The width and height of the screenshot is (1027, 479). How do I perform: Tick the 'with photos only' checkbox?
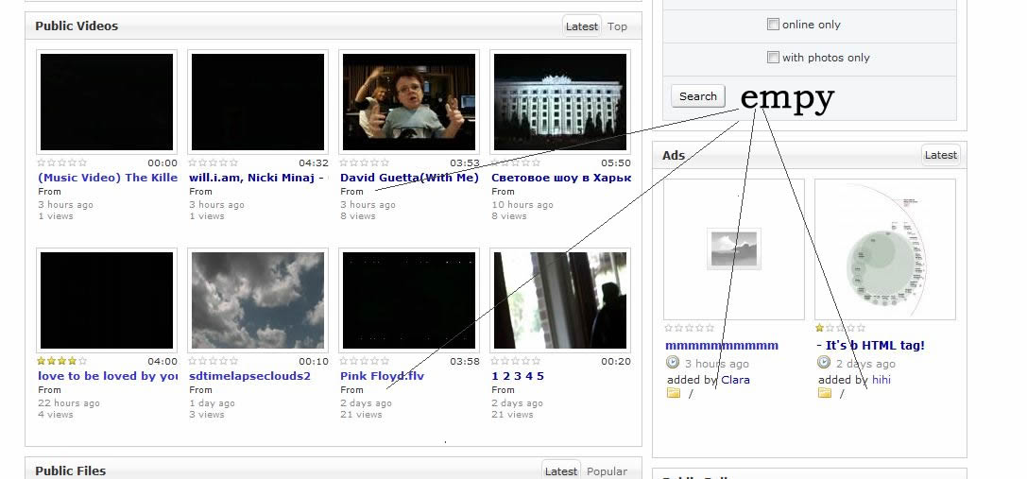(x=773, y=58)
